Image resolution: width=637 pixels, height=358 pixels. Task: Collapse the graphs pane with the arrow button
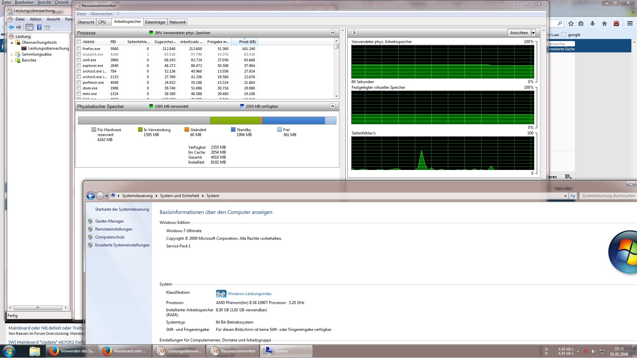(x=354, y=32)
